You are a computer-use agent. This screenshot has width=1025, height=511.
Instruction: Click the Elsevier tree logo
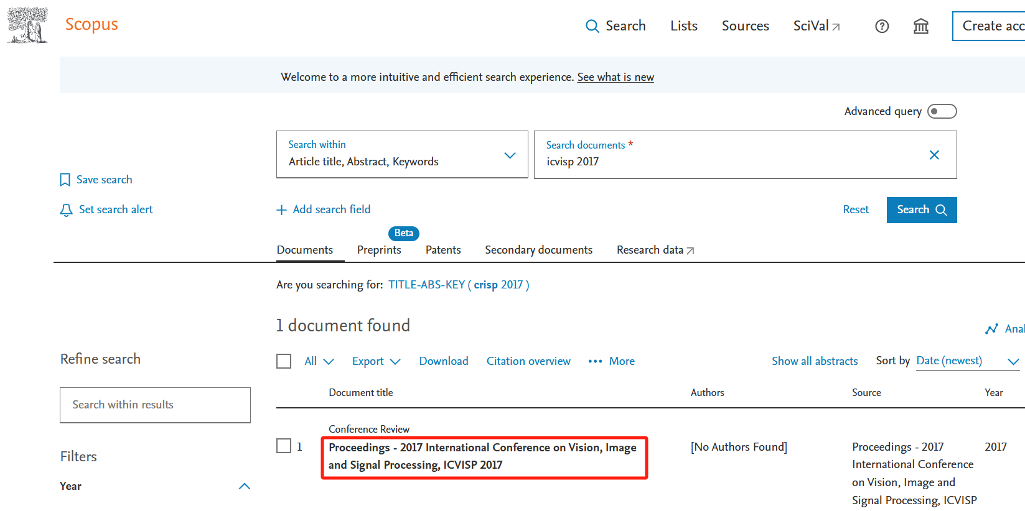point(27,25)
